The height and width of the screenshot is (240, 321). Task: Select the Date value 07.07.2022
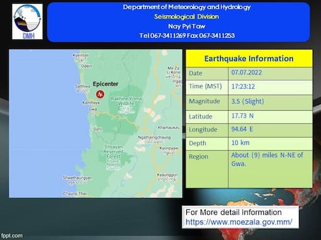tap(246, 72)
